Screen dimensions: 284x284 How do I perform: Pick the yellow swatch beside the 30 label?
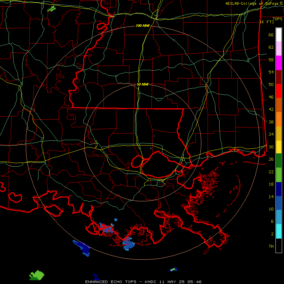point(279,147)
